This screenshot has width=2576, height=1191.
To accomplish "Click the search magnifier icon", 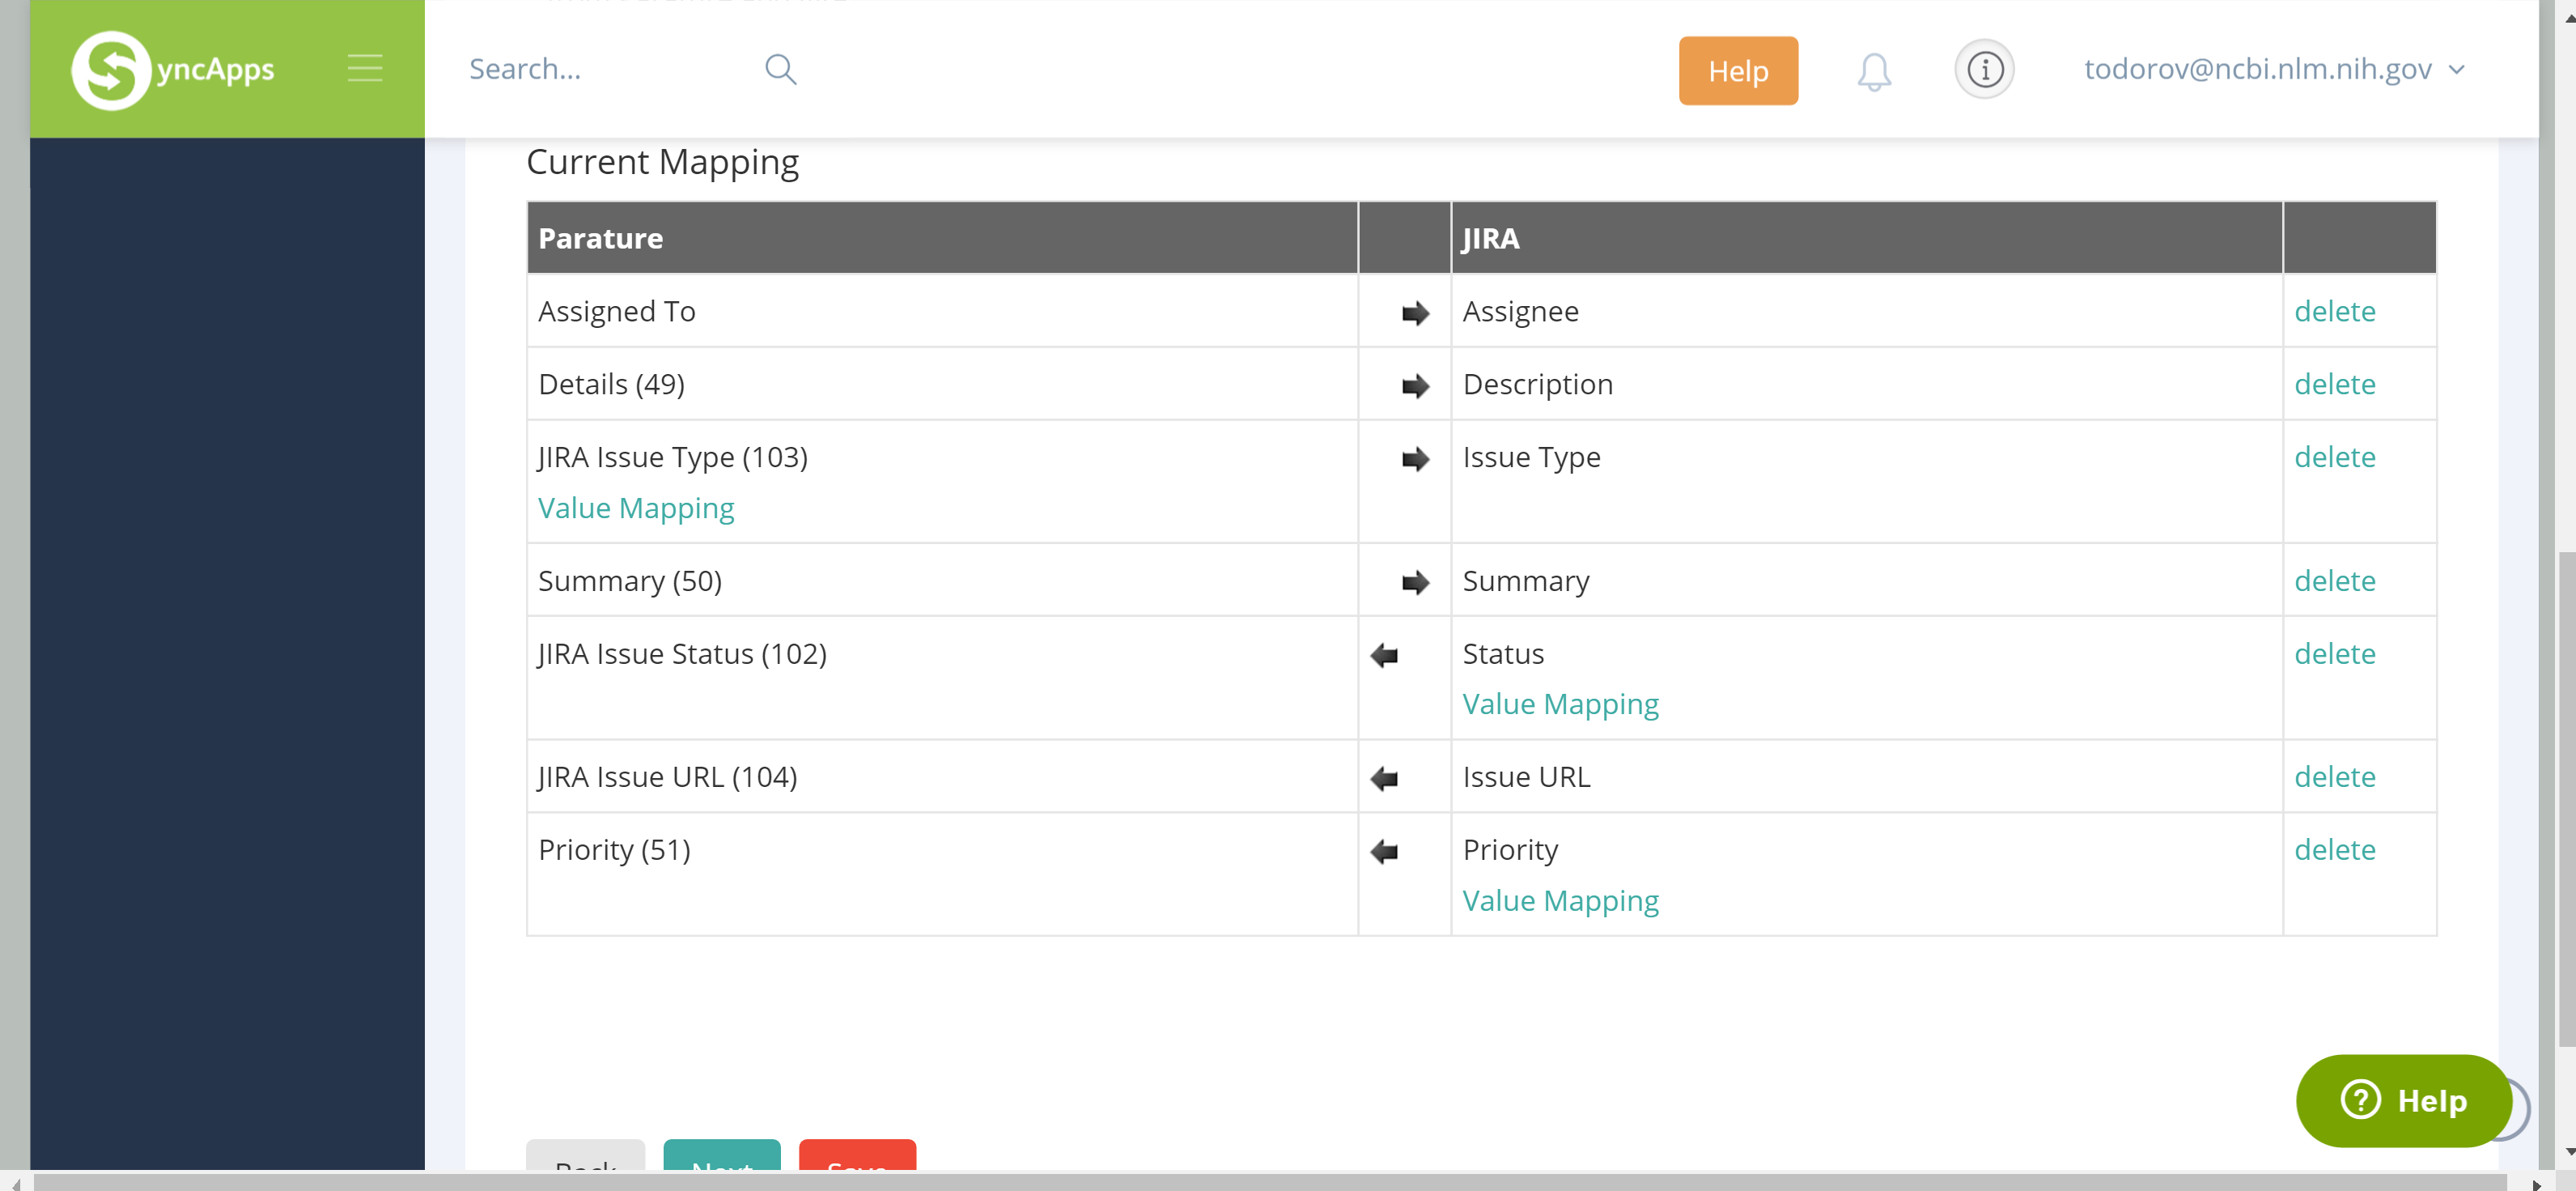I will point(780,69).
